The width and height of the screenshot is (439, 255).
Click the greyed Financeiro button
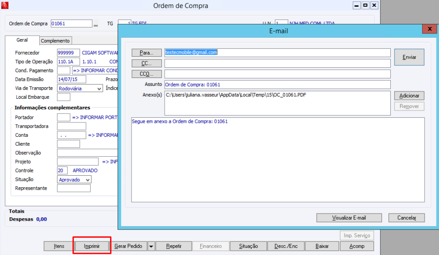[x=210, y=246]
